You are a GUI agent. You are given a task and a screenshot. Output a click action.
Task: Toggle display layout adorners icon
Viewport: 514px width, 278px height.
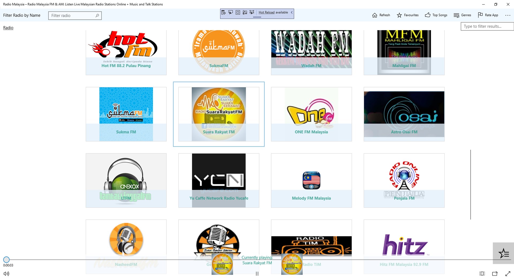point(238,13)
